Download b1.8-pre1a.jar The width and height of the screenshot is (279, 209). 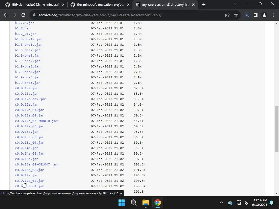point(28,39)
